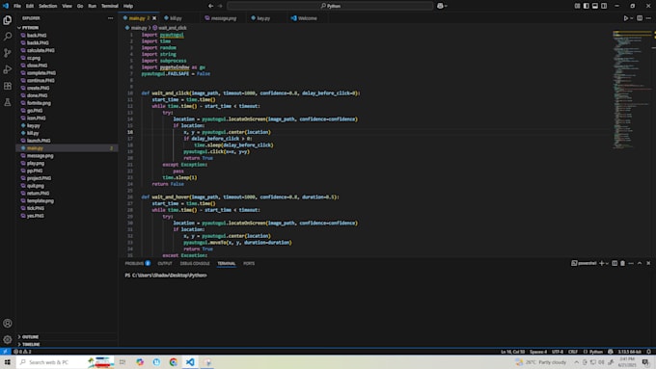Maximize the terminal panel size
This screenshot has height=369, width=656.
(640, 263)
